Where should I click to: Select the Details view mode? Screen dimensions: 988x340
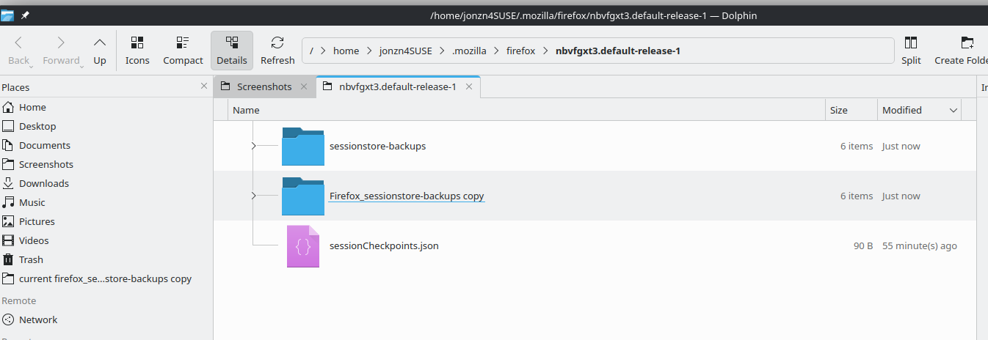[x=232, y=51]
